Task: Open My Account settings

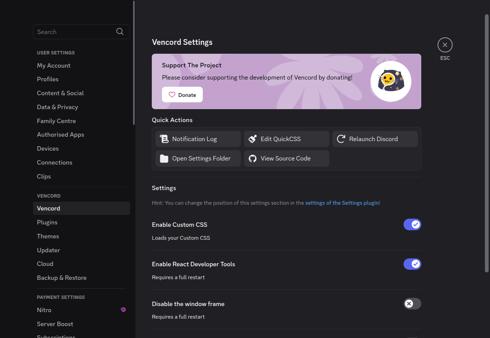Action: [53, 65]
